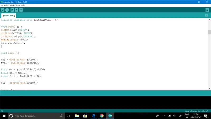Open the Action Center notifications icon

click(x=206, y=116)
